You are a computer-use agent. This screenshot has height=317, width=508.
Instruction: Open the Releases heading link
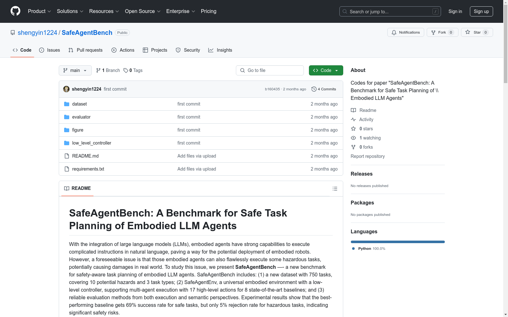[x=362, y=174]
